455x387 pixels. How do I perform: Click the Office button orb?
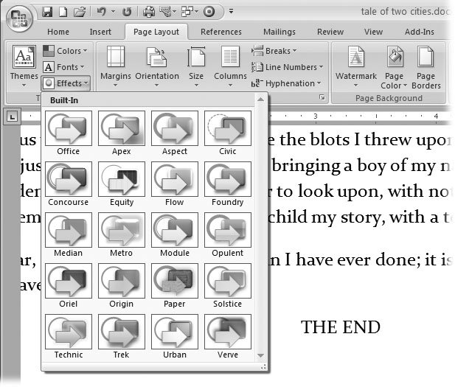click(19, 18)
